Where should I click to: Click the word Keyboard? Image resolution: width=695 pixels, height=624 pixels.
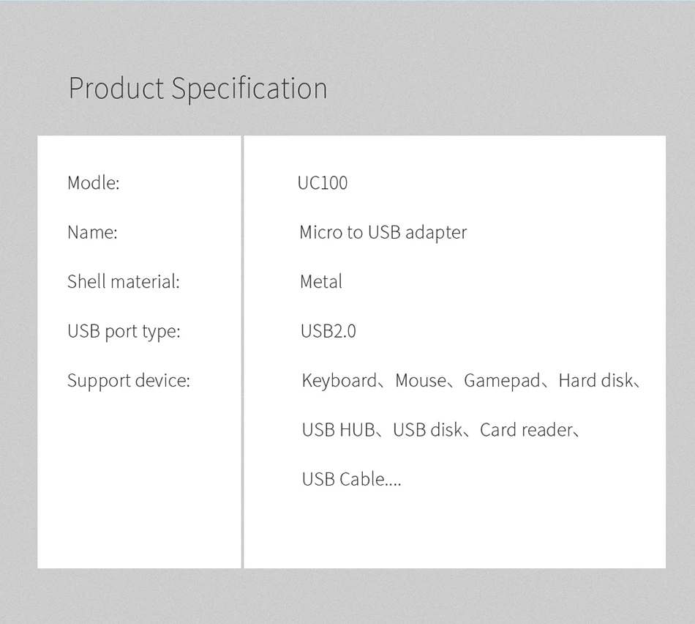coord(339,382)
